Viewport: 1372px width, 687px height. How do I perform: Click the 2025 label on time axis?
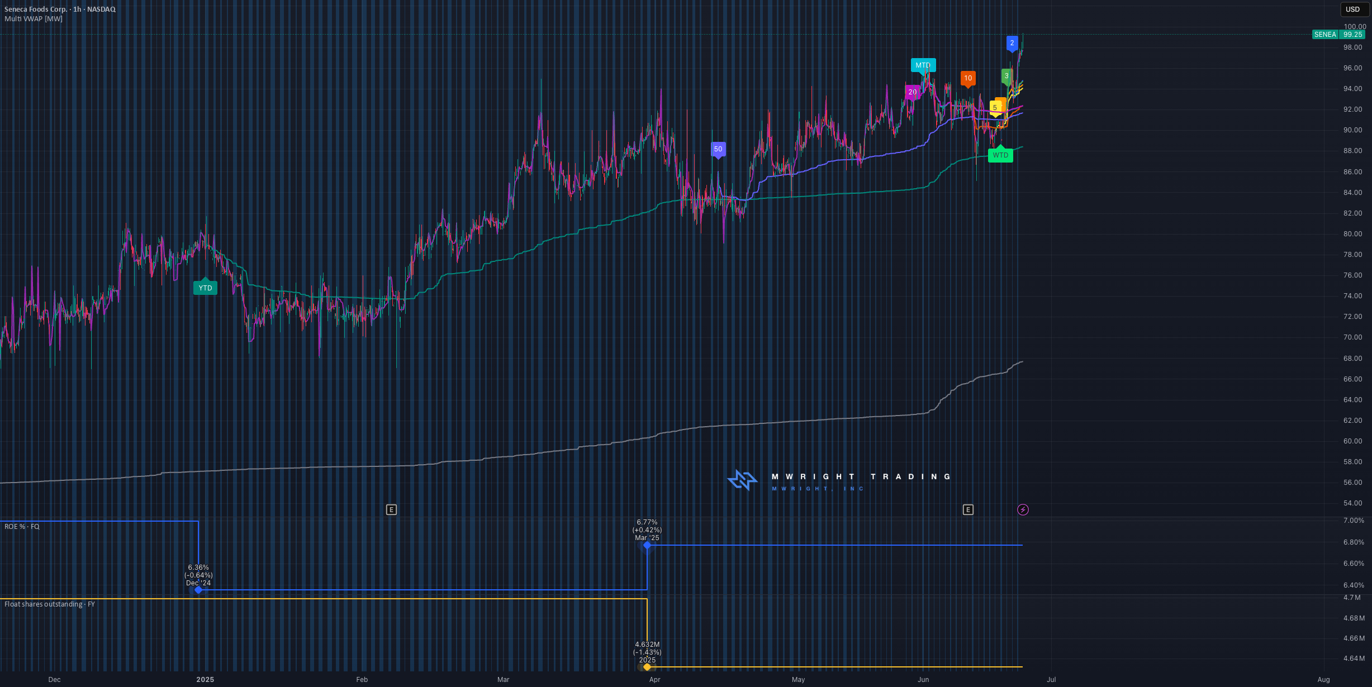(x=205, y=680)
